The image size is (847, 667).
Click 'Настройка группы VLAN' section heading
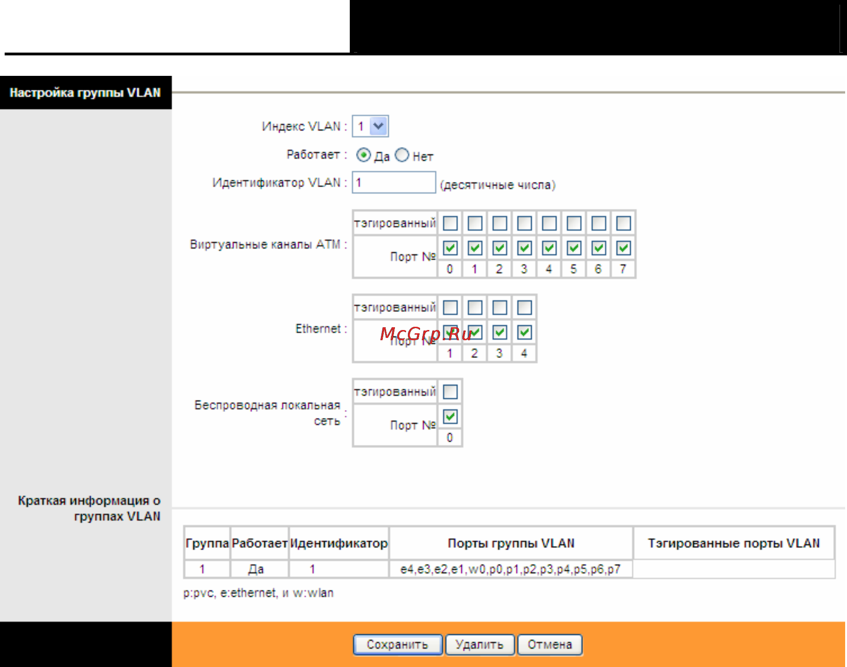(x=86, y=93)
